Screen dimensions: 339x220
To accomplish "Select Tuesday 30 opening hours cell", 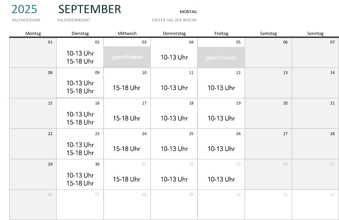I will point(80,179).
